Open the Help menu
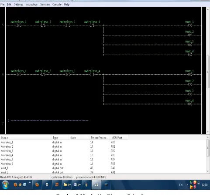Image resolution: width=210 pixels, height=195 pixels. (x=67, y=4)
